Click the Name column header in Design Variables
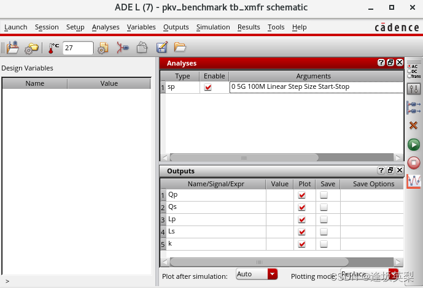Viewport: 423px width, 288px height. [35, 83]
